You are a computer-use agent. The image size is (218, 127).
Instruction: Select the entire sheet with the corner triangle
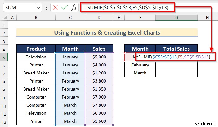[x=4, y=18]
